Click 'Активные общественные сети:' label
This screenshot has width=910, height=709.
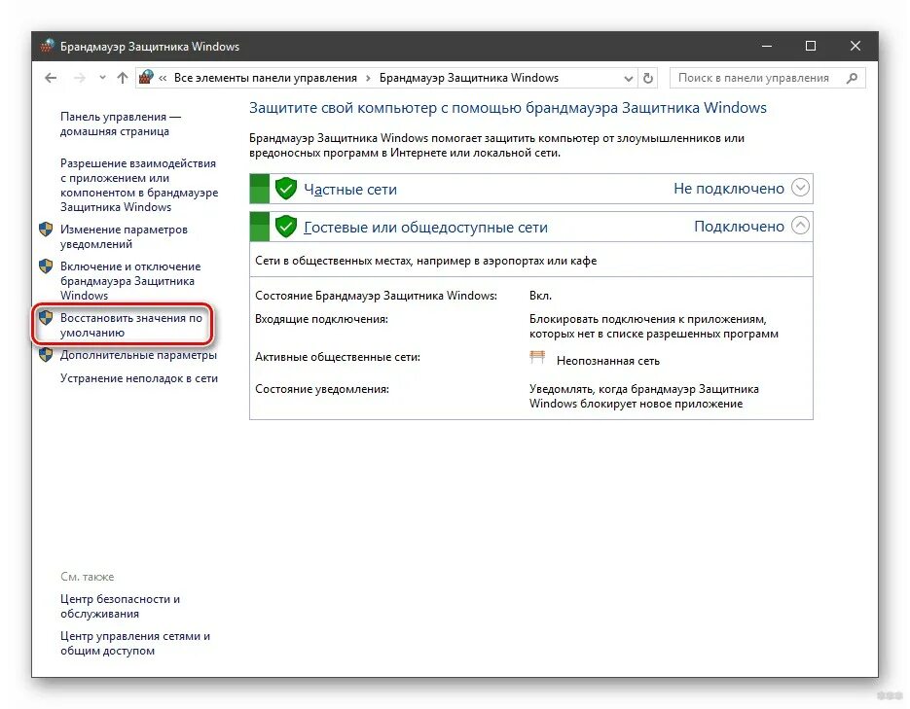click(x=338, y=357)
